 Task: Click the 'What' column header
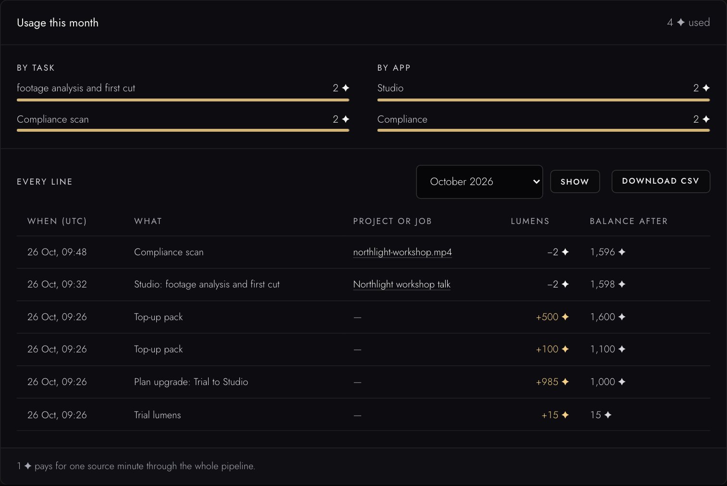148,221
